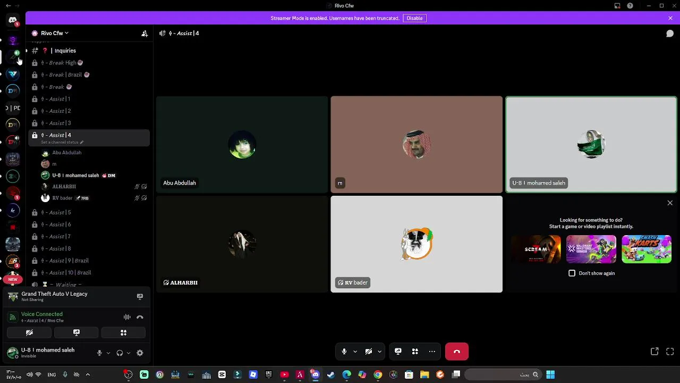Dismiss the Streamer Mode banner
This screenshot has height=383, width=680.
click(670, 18)
